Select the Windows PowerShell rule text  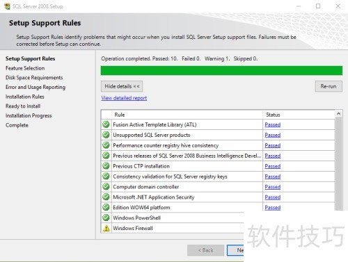click(x=136, y=218)
